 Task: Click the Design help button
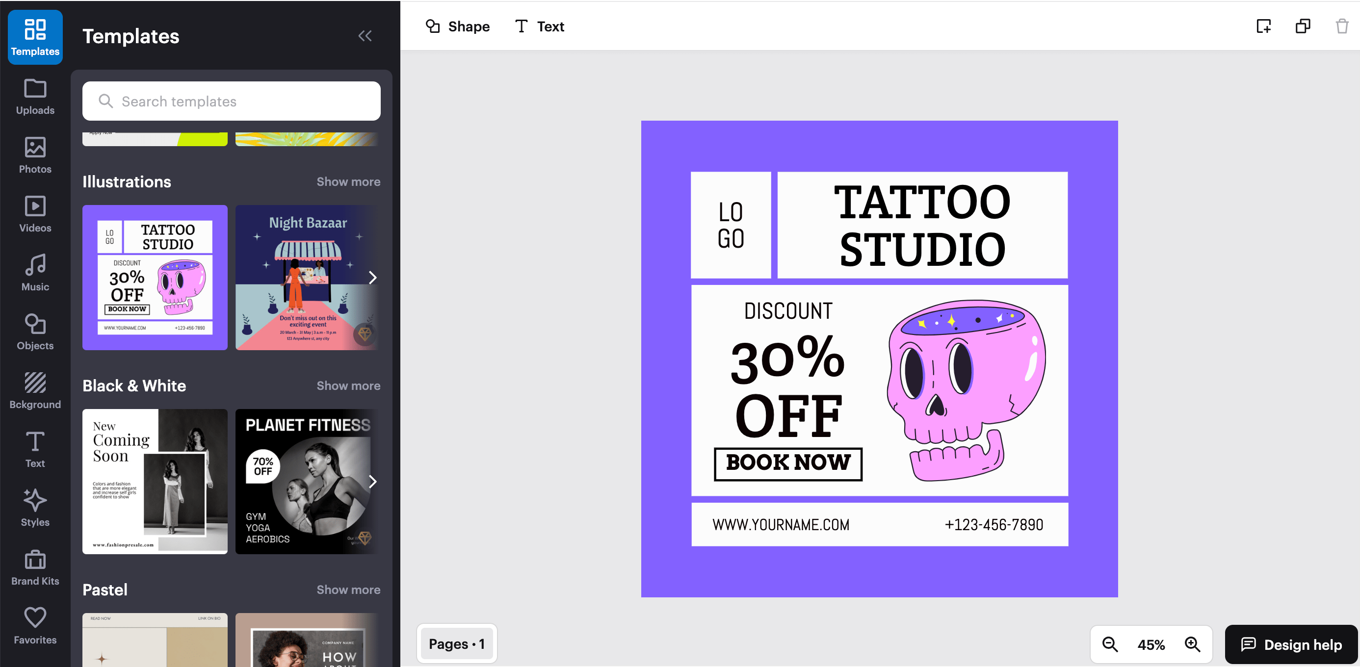pos(1290,644)
